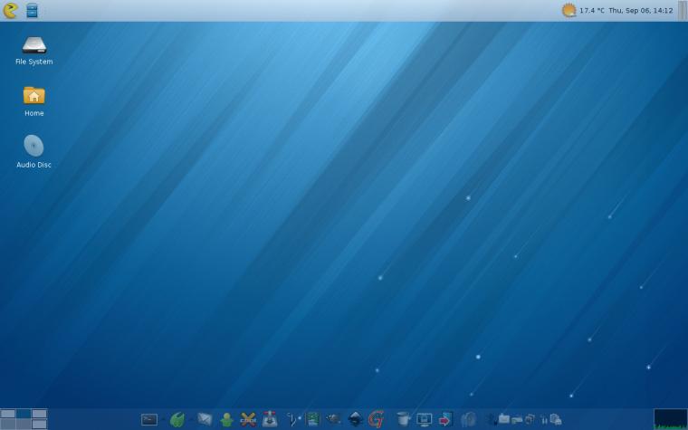The image size is (688, 430).
Task: Click the sun weather icon
Action: (569, 10)
